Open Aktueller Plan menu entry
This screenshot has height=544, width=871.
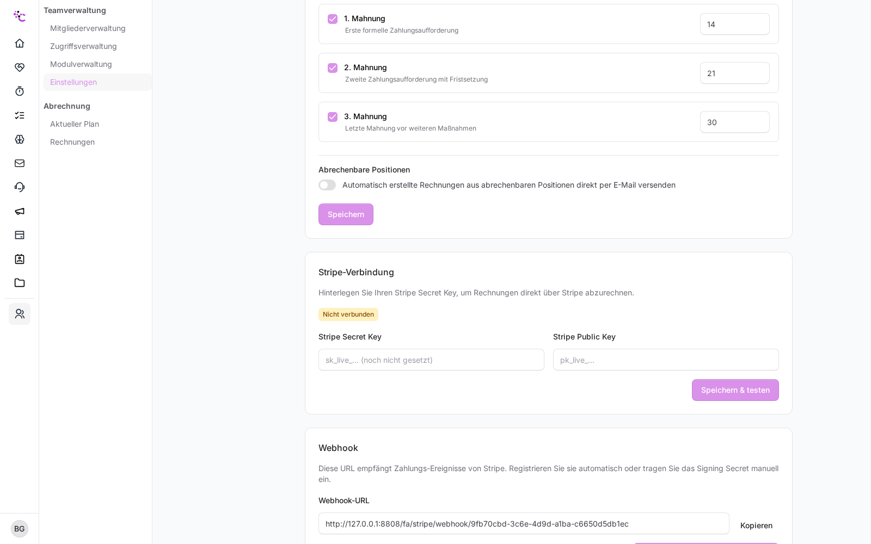pyautogui.click(x=75, y=124)
